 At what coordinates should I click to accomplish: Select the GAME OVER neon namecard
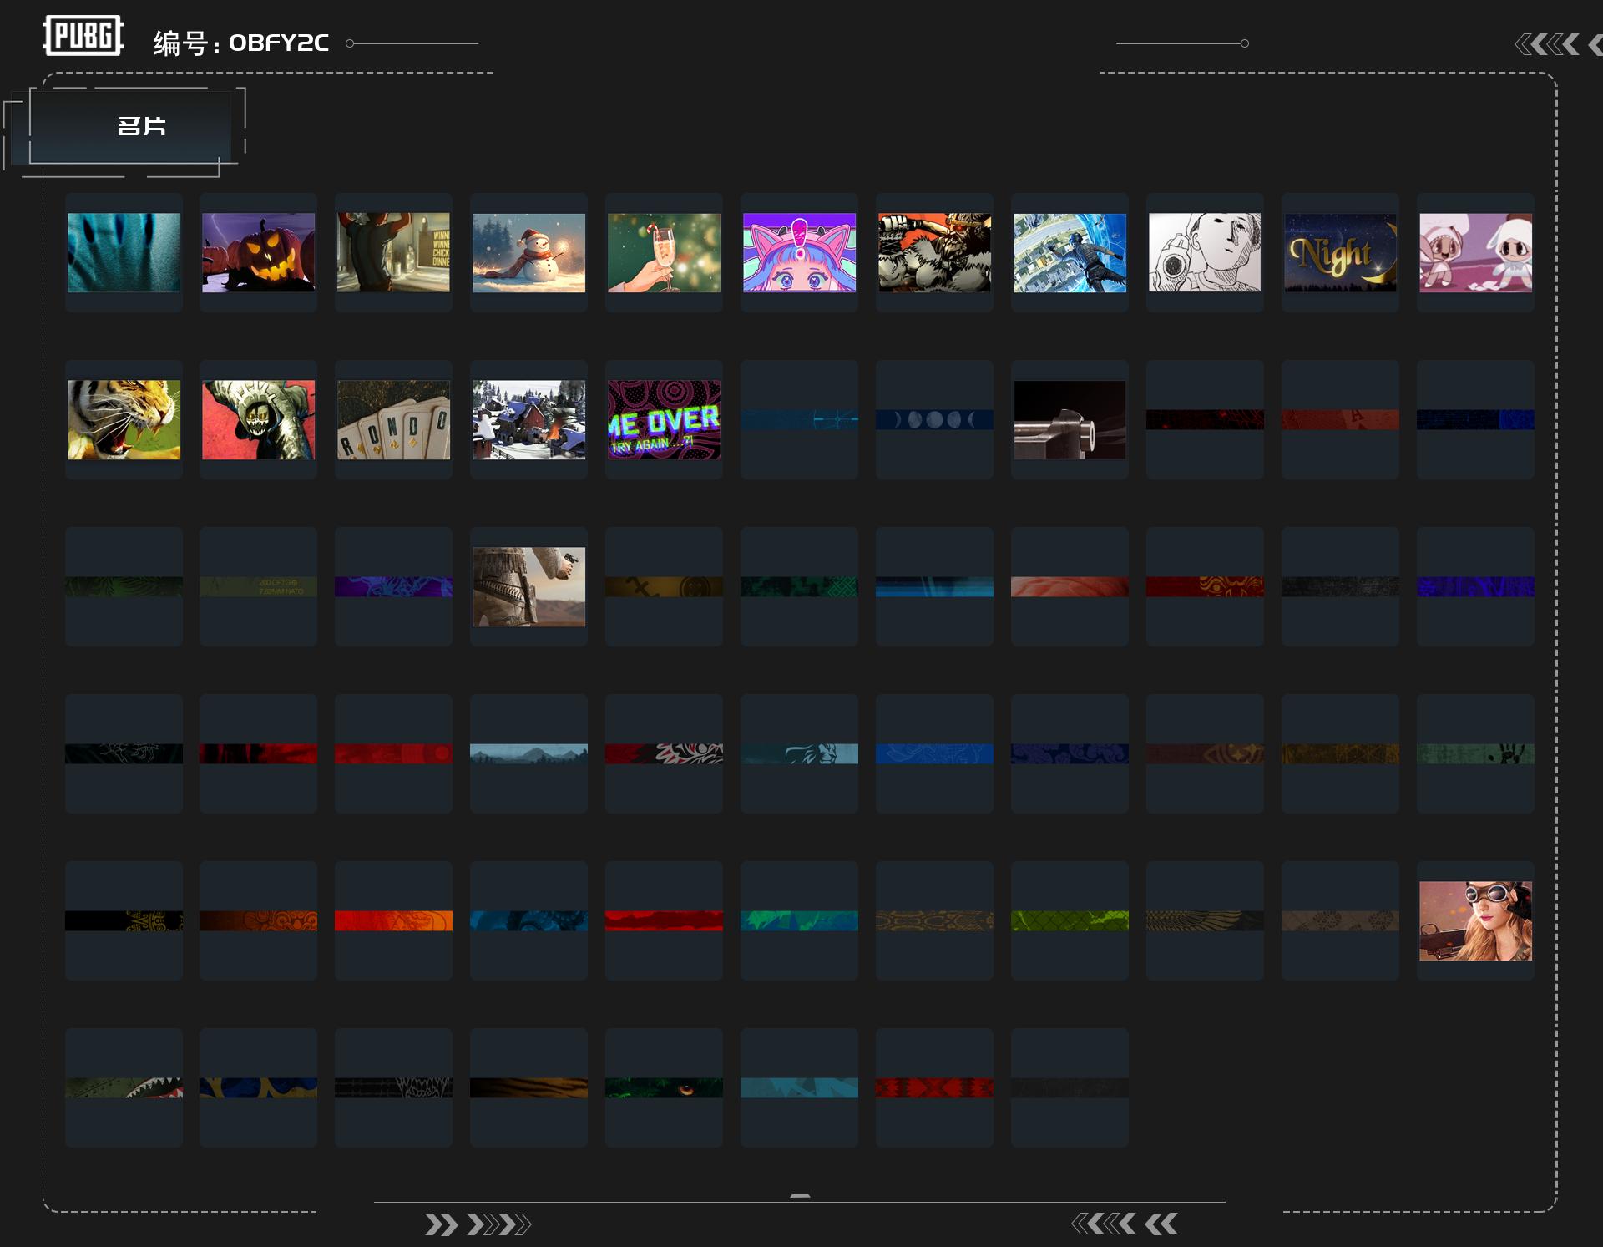point(664,419)
